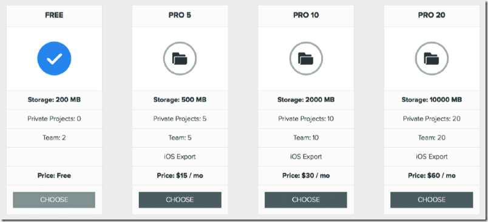Image resolution: width=488 pixels, height=222 pixels.
Task: Select the FREE plan heading
Action: point(54,15)
